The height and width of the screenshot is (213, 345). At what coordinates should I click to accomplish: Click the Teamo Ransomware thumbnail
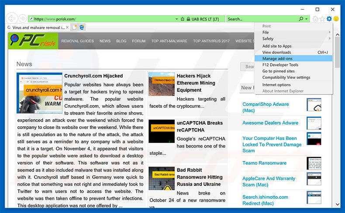click(x=314, y=163)
